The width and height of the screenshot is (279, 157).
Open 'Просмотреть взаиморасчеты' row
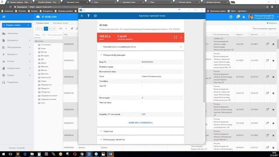(140, 47)
